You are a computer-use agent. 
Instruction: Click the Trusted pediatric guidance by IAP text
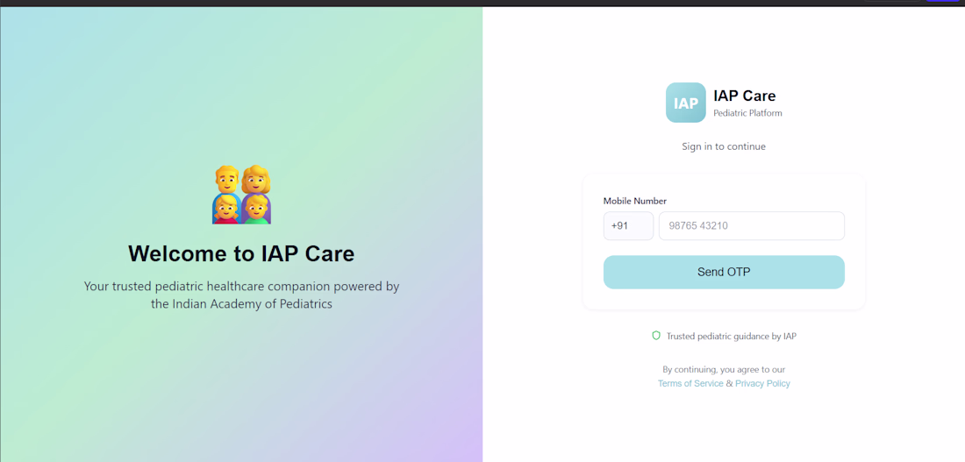731,336
